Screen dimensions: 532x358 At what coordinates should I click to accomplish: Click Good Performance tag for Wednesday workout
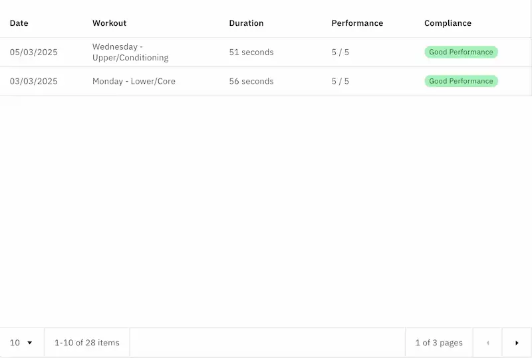[x=461, y=52]
